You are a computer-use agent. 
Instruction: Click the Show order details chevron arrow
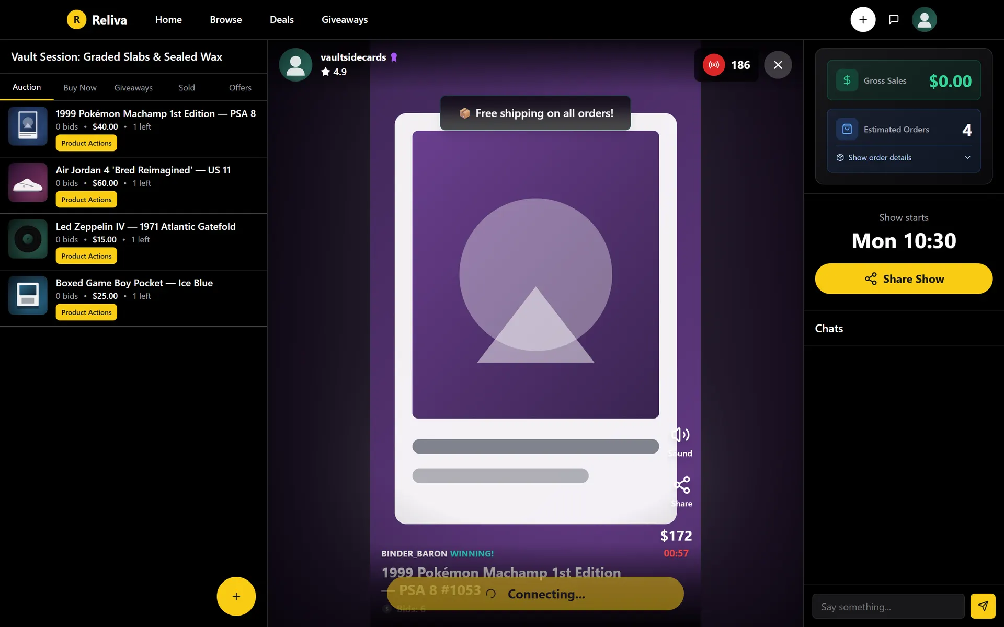pos(967,158)
